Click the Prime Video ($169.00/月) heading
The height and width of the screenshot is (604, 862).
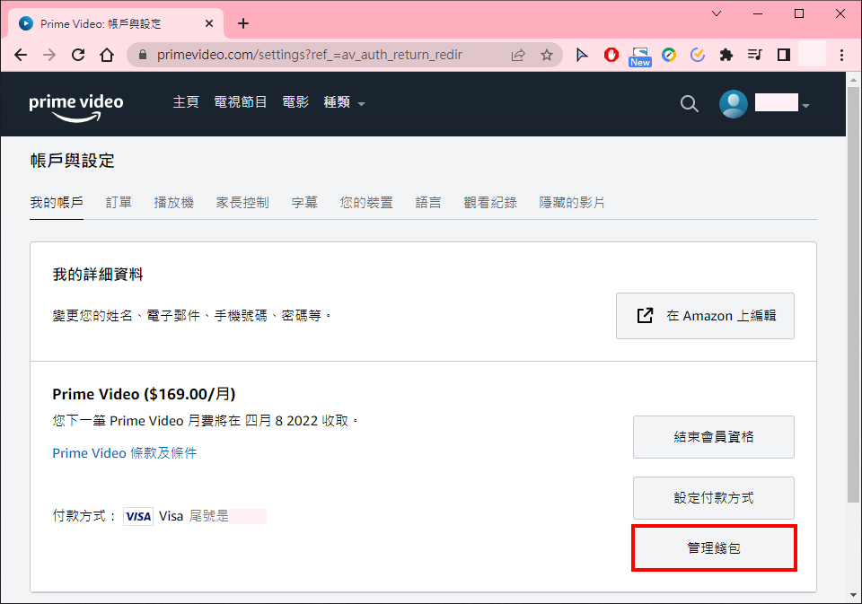144,394
